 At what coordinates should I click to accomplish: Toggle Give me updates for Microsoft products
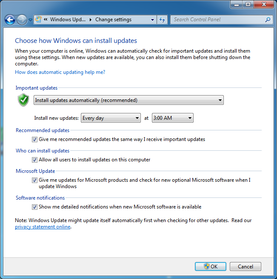(34, 180)
